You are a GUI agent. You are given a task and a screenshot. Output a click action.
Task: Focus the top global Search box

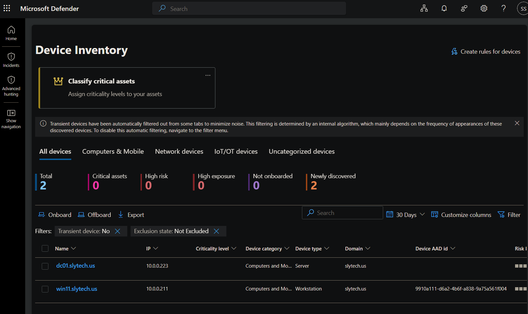pyautogui.click(x=249, y=9)
